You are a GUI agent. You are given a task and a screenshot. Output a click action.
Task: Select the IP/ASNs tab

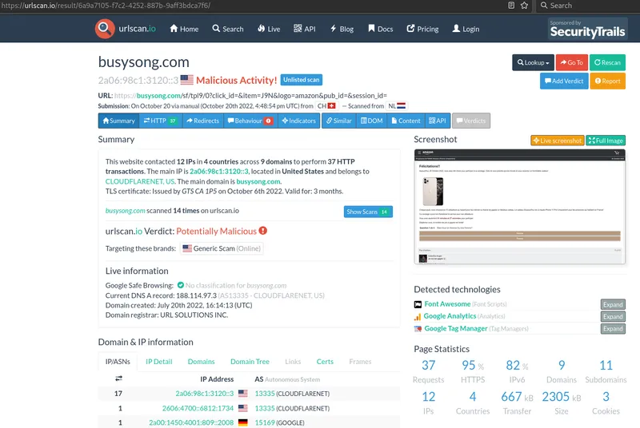coord(118,362)
